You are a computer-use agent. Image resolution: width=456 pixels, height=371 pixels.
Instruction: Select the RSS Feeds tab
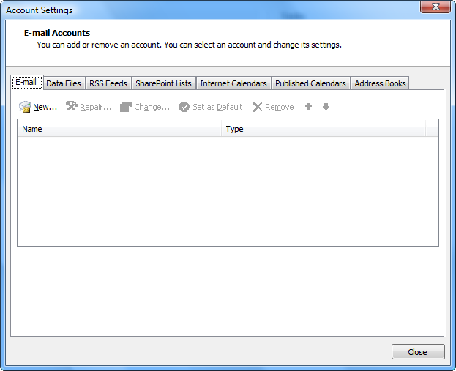click(x=108, y=83)
